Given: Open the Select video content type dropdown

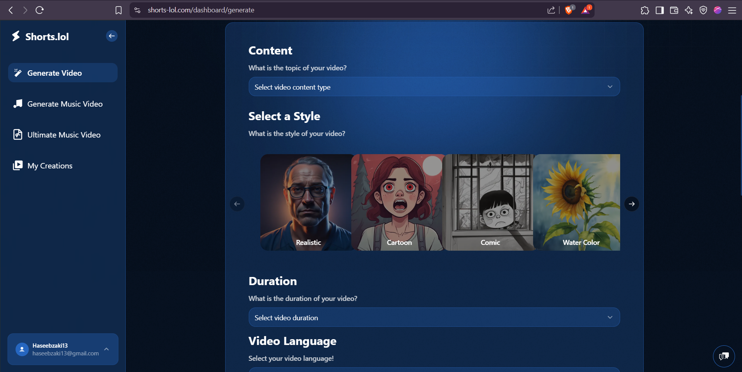Looking at the screenshot, I should tap(434, 87).
